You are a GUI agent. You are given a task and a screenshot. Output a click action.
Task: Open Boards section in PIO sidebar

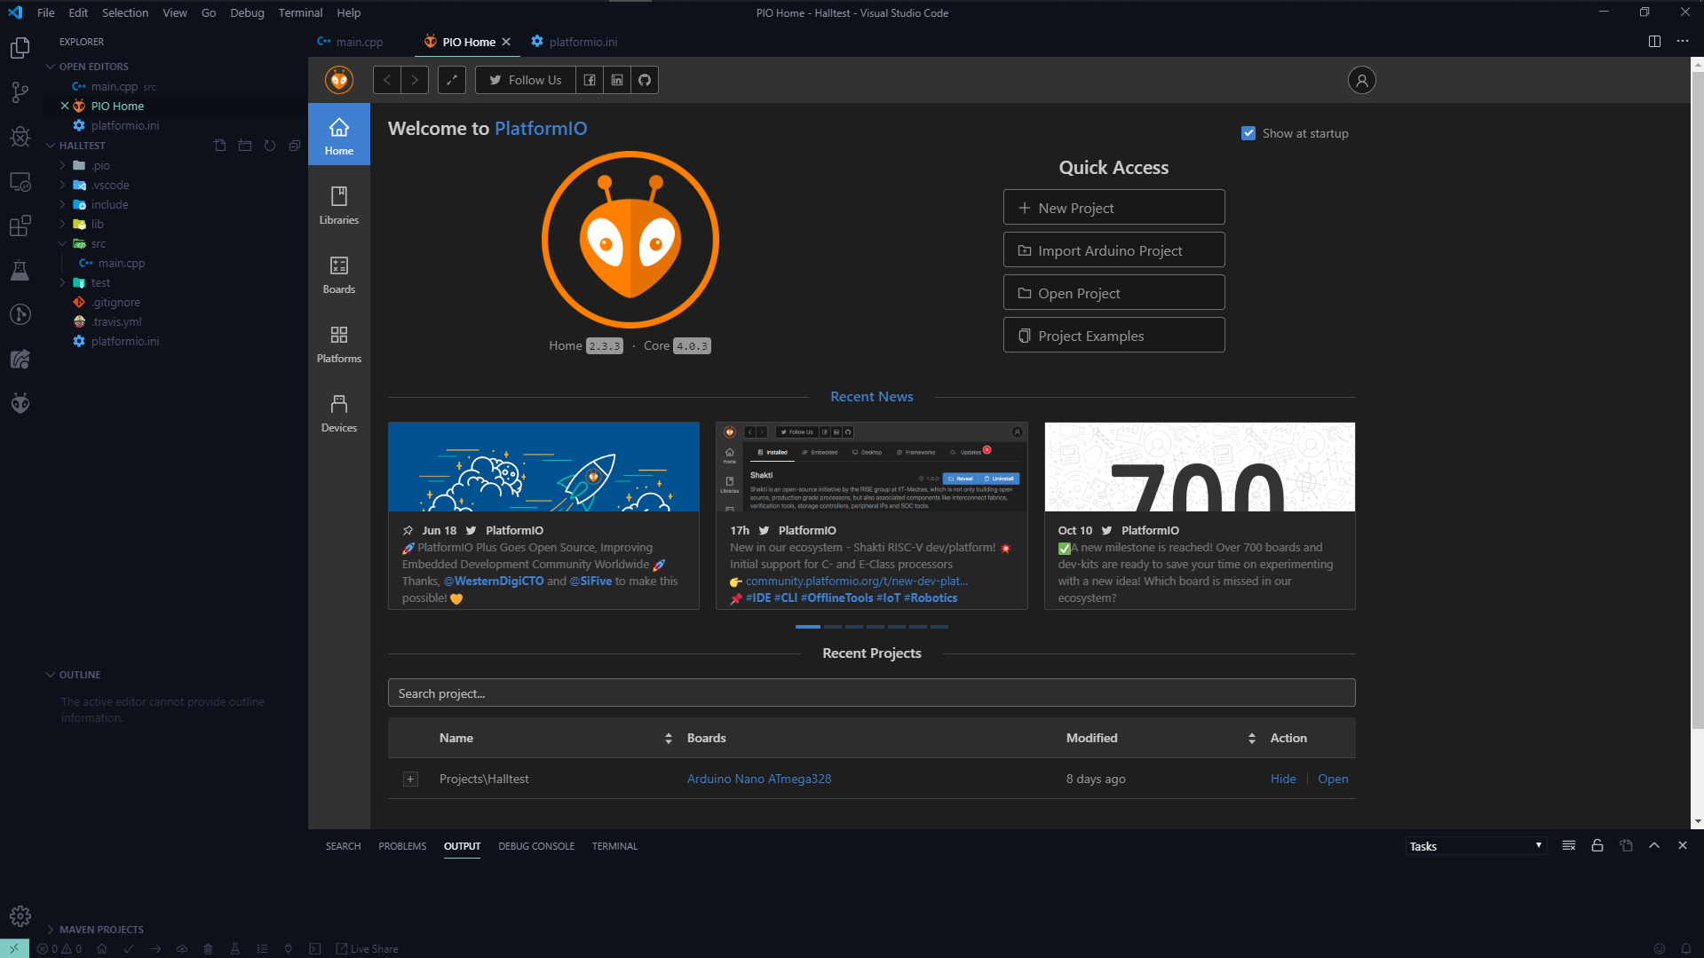(x=339, y=274)
